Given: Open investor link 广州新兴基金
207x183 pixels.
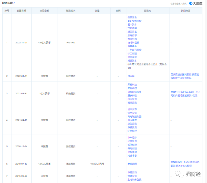Looking at the screenshot, I should pyautogui.click(x=134, y=50).
